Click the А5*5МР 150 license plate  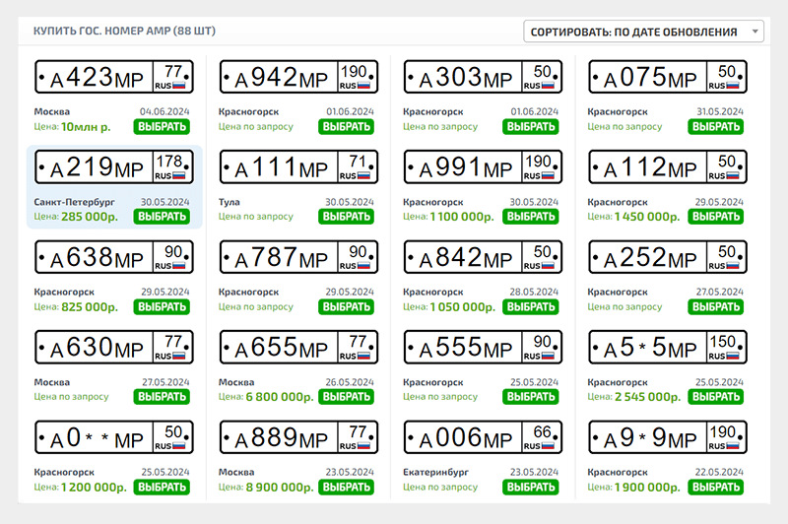click(668, 347)
